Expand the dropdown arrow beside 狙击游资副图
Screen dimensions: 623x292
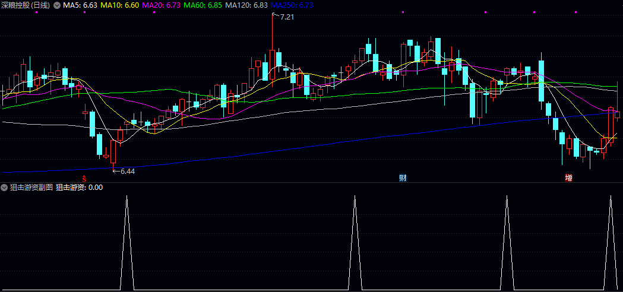(4, 188)
